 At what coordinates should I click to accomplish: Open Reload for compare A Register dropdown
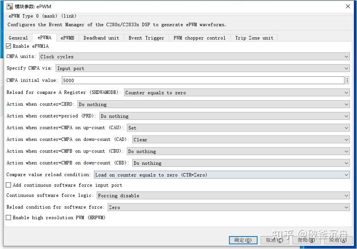346,92
